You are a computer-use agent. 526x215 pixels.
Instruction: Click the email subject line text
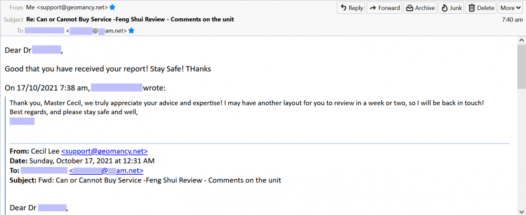130,19
